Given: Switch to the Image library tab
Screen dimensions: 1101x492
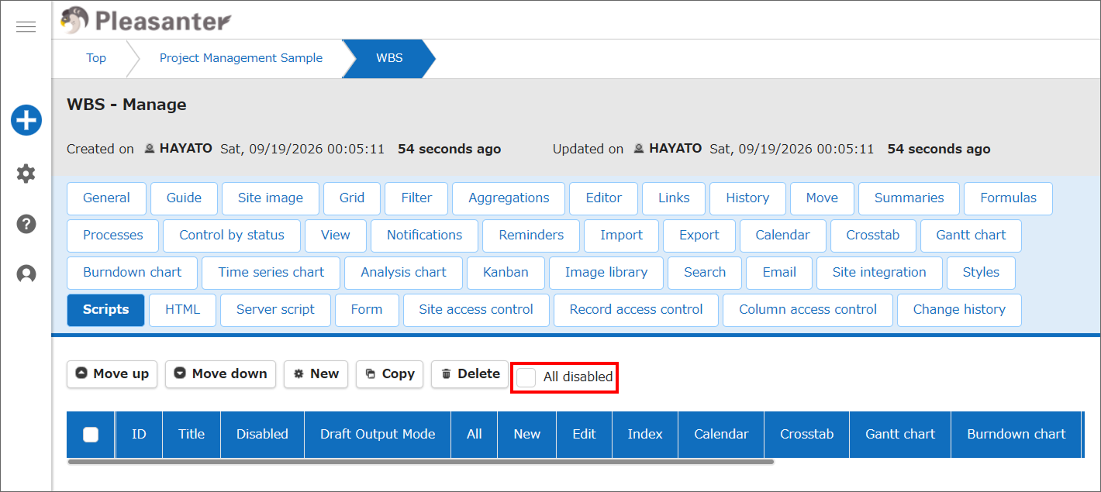Looking at the screenshot, I should 606,273.
